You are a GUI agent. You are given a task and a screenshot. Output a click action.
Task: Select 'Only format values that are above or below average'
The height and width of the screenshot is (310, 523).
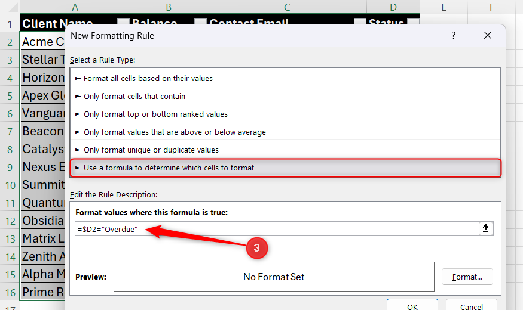286,132
